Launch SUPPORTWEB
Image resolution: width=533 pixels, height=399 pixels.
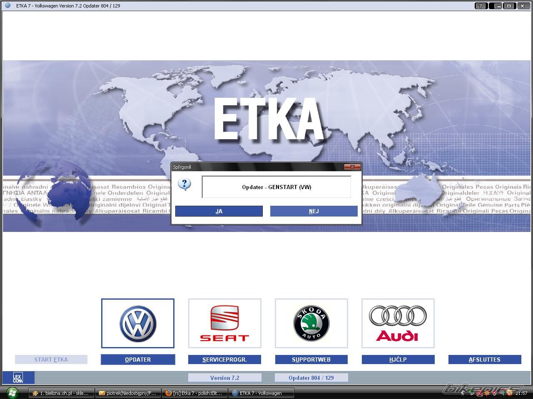pos(311,360)
